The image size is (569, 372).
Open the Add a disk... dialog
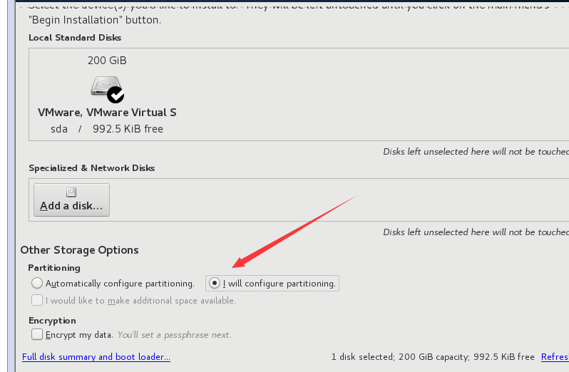tap(71, 200)
